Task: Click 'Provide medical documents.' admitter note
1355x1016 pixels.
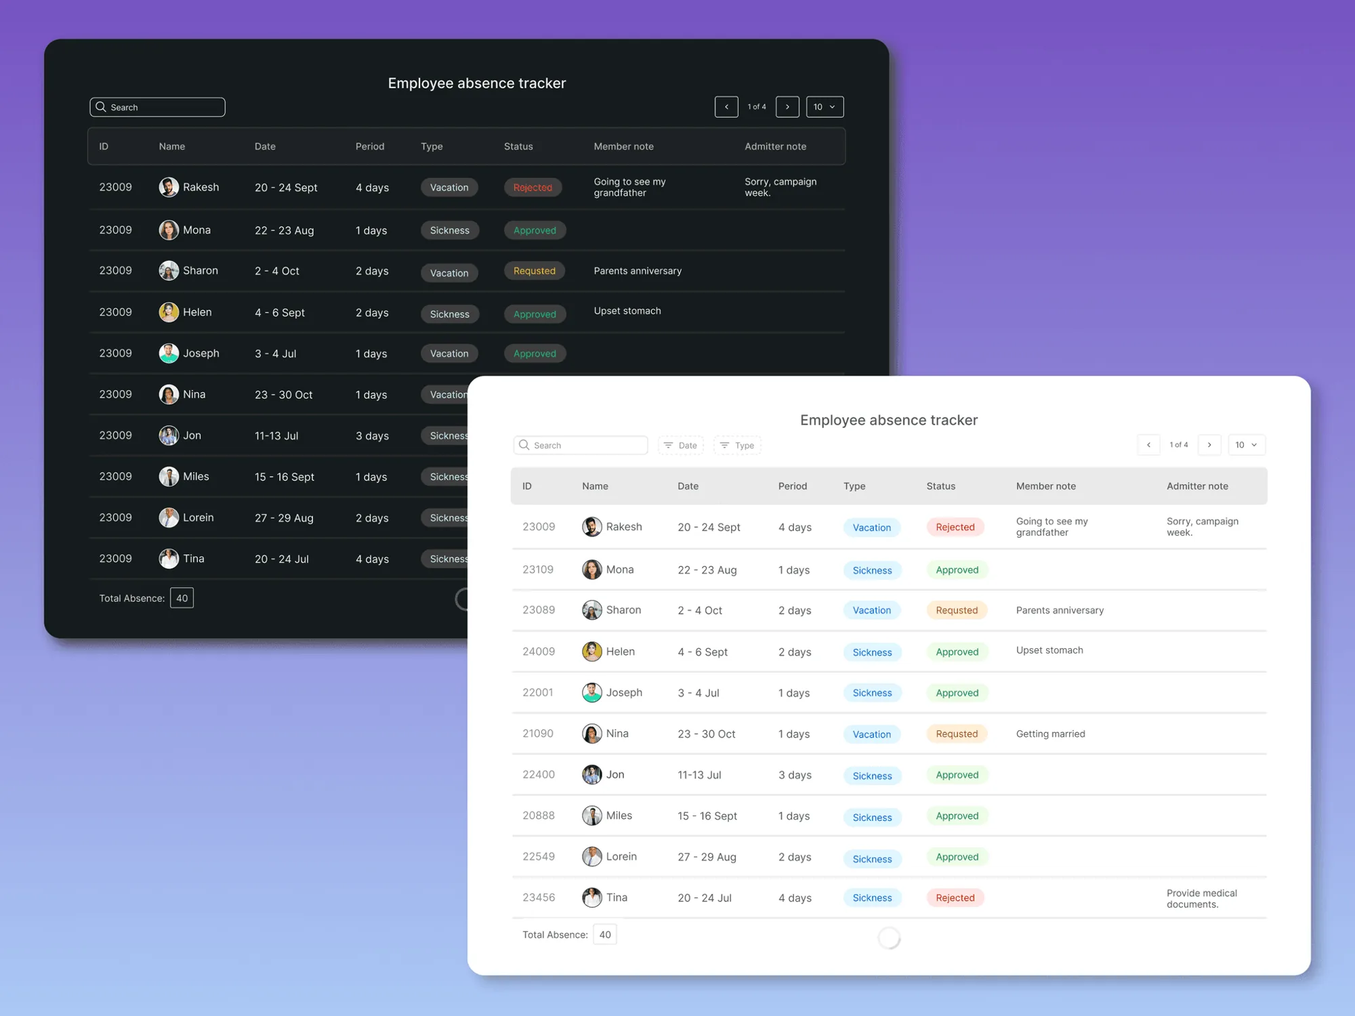Action: coord(1202,899)
